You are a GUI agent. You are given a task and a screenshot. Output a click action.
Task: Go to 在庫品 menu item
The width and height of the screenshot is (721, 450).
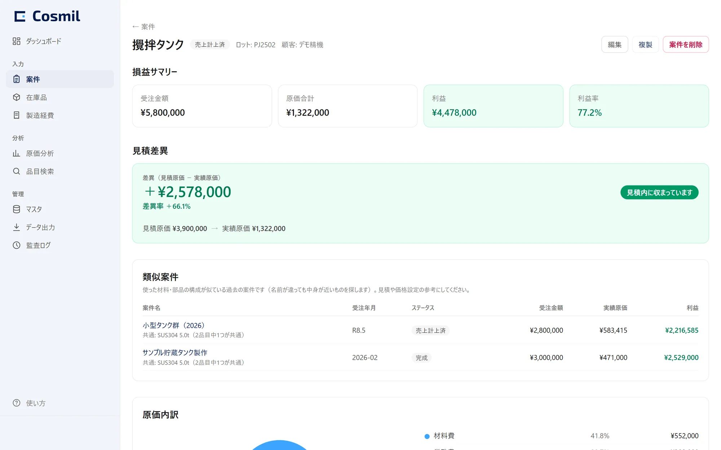[60, 97]
